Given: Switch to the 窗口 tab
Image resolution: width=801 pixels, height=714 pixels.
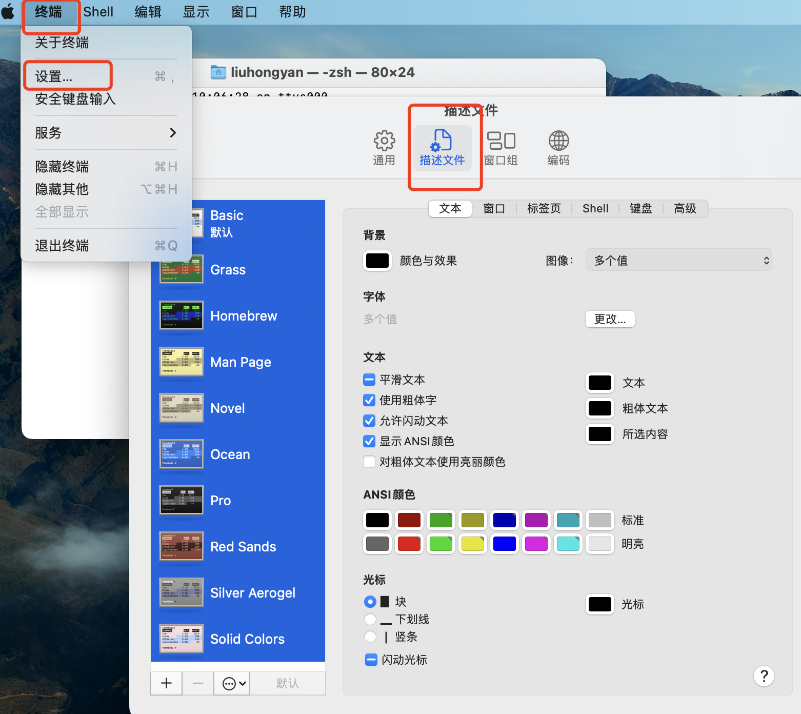Looking at the screenshot, I should (494, 208).
